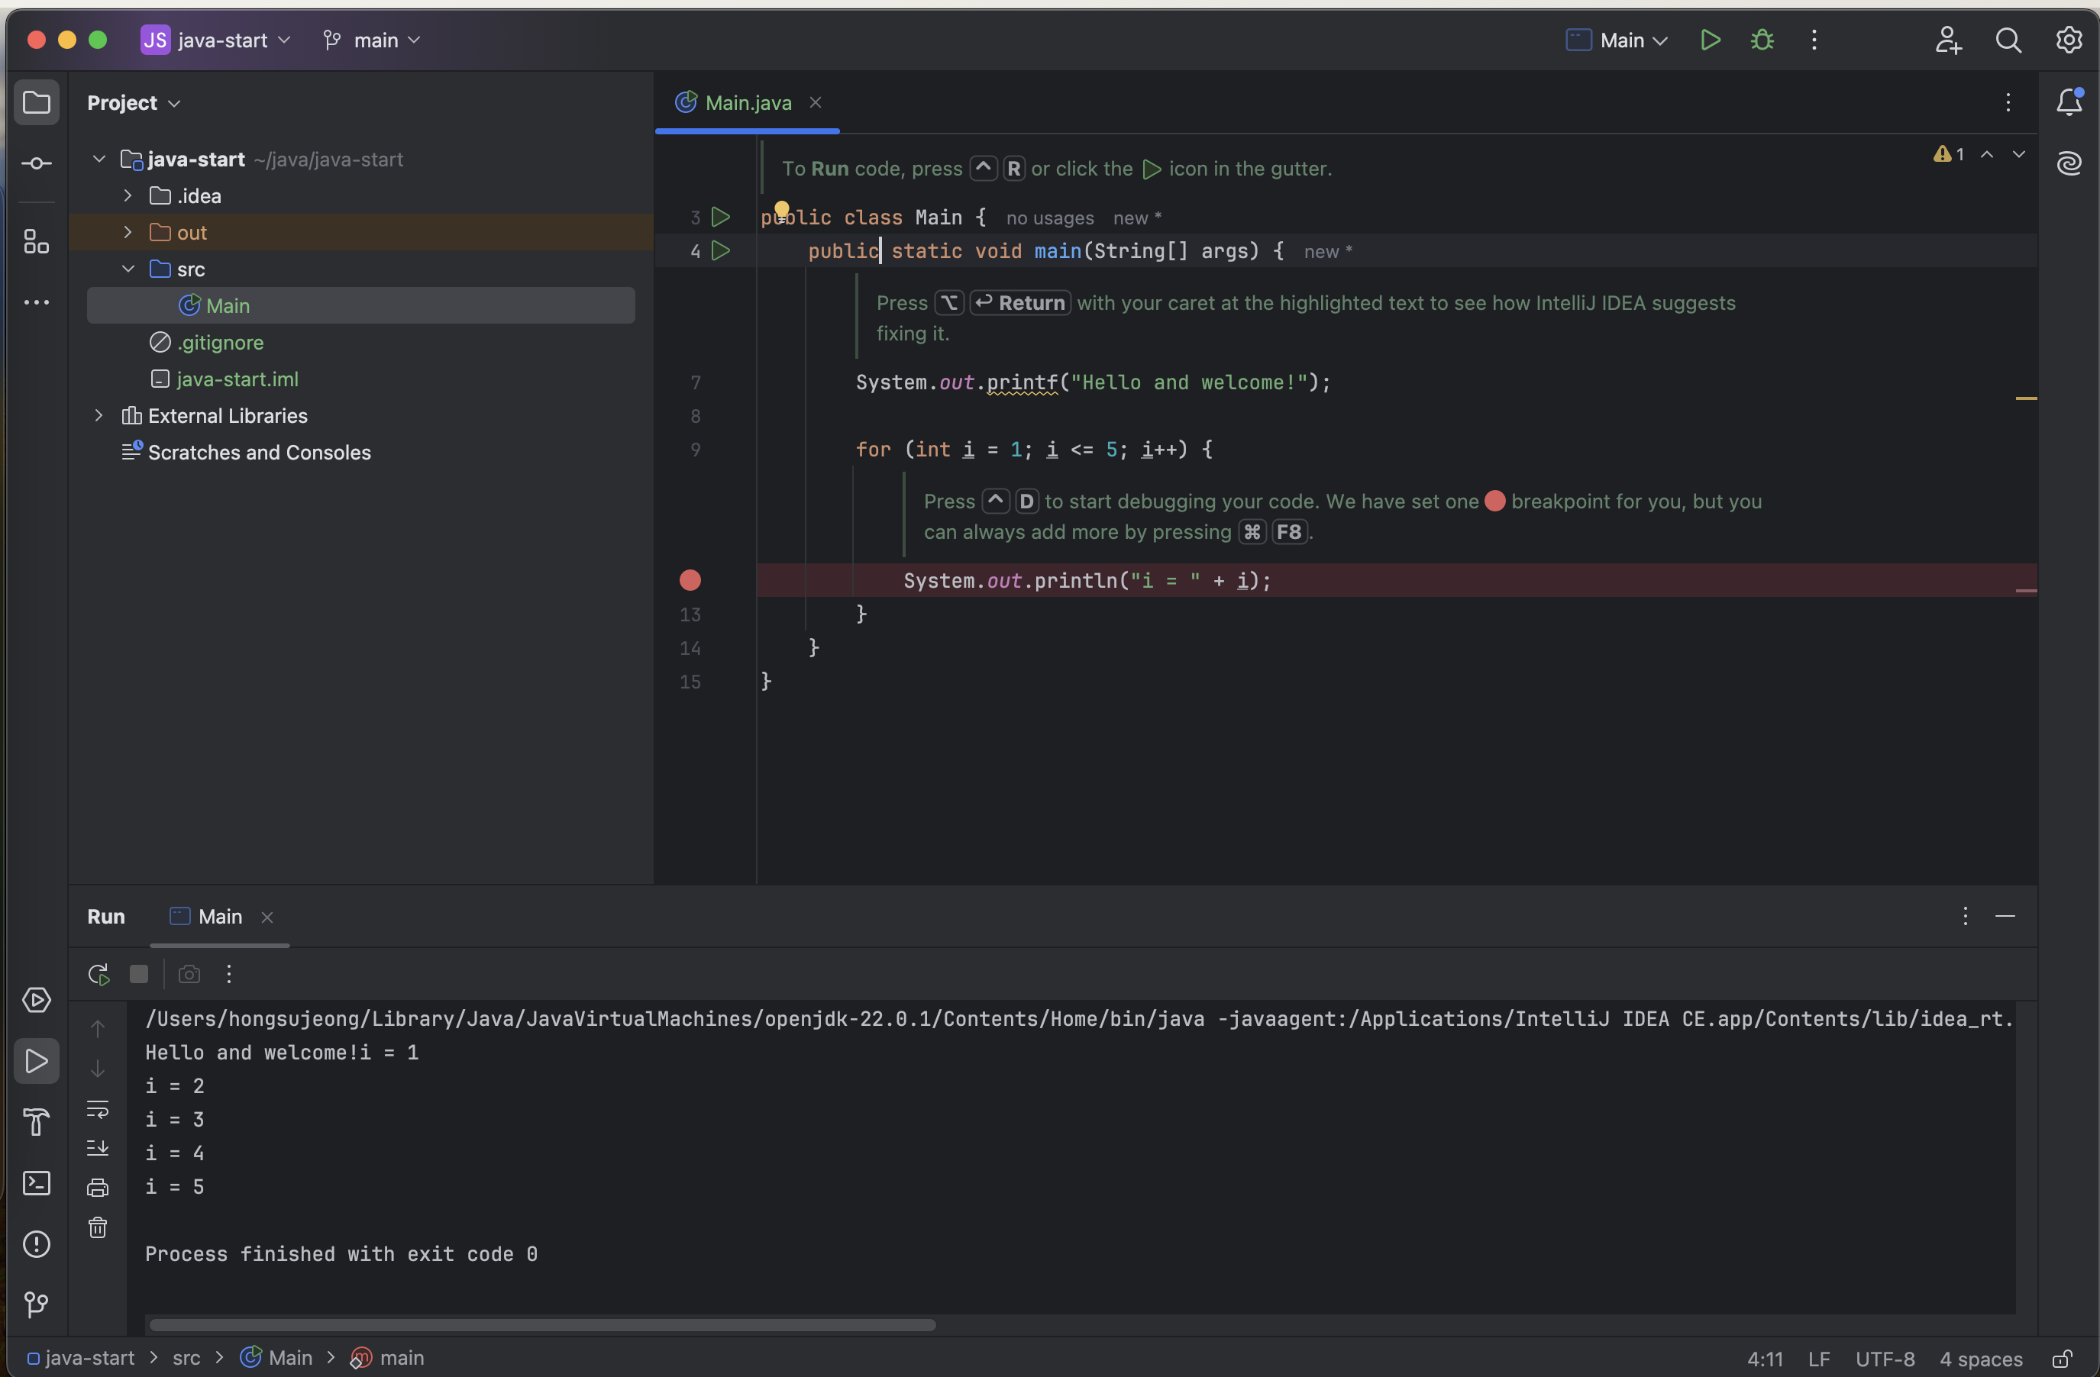Open the Main run configuration dropdown
The height and width of the screenshot is (1377, 2100).
click(1617, 40)
